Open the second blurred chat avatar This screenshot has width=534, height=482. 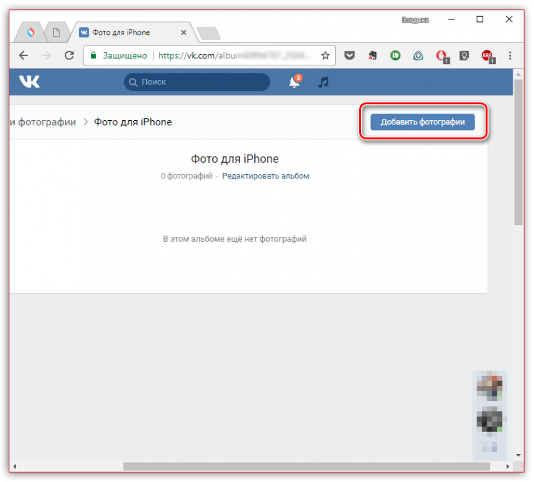[x=489, y=421]
